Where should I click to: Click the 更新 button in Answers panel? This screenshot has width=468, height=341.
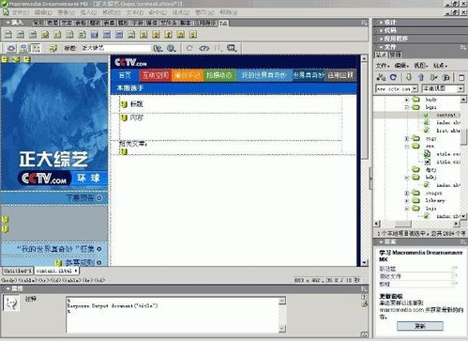coord(420,326)
